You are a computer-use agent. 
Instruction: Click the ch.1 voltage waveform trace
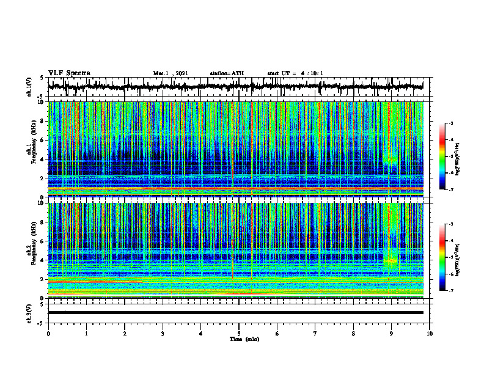[x=235, y=87]
